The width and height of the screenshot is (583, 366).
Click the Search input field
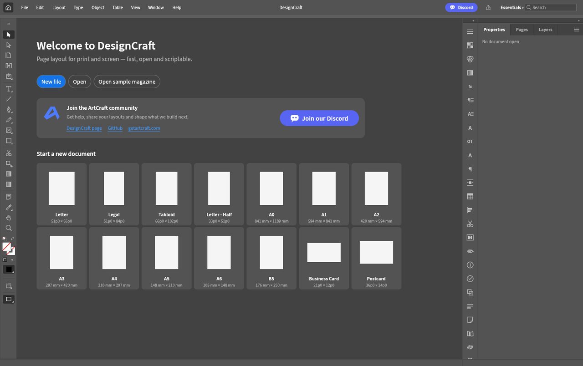pos(551,8)
